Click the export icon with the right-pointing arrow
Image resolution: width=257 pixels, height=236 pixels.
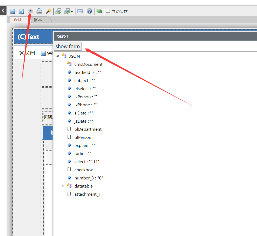point(58,11)
